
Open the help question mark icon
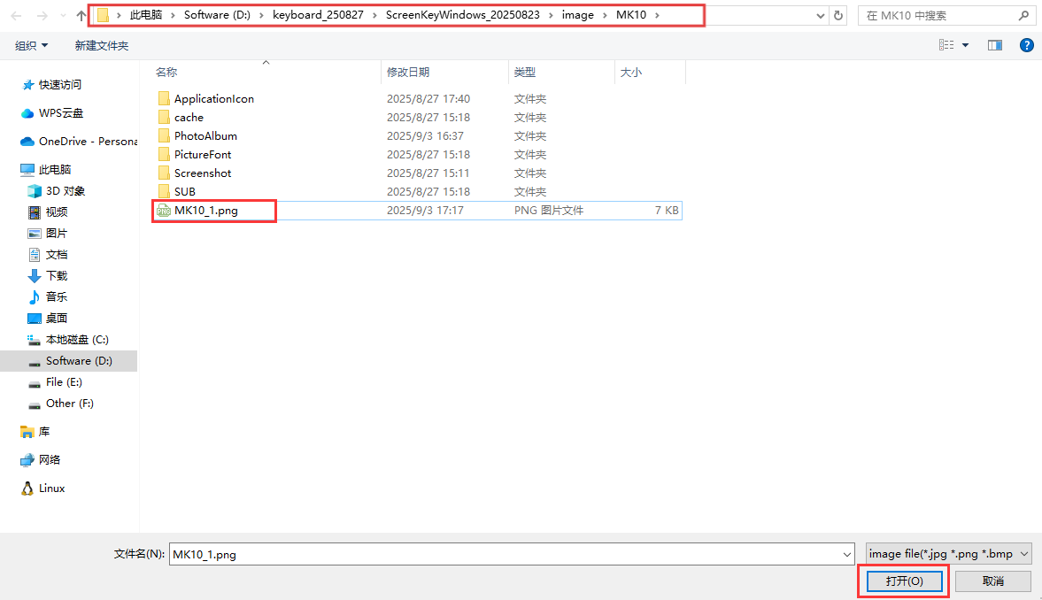1026,45
